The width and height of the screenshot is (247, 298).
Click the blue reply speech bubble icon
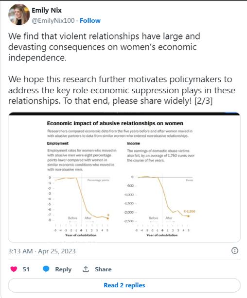[46, 269]
